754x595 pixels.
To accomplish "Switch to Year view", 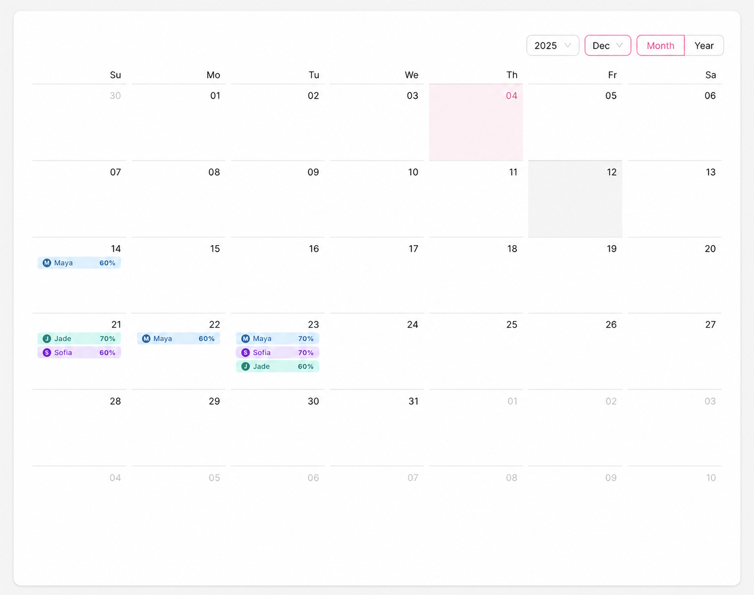I will 704,45.
